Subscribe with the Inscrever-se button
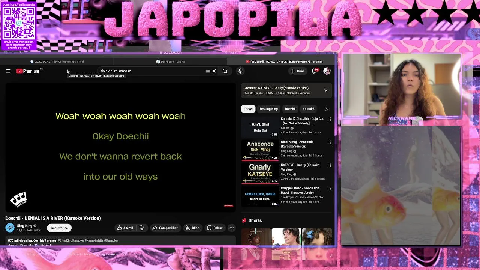The image size is (480, 270). [59, 228]
